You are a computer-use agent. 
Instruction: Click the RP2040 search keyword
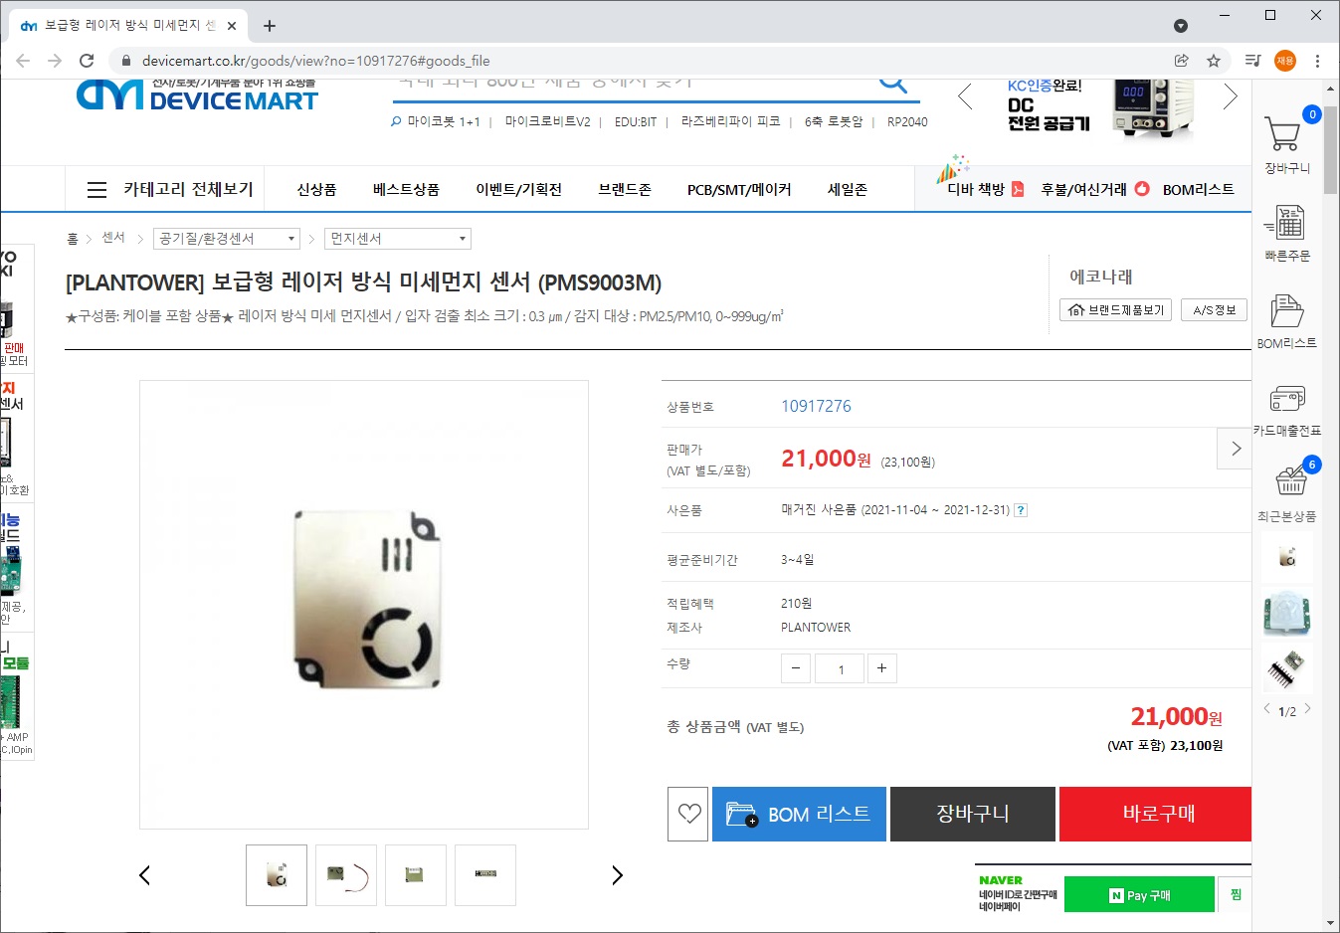[907, 121]
